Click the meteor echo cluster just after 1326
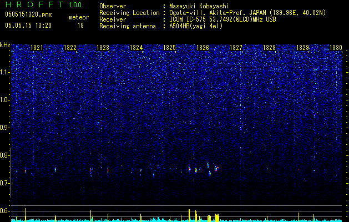This screenshot has width=349, height=222. click(x=216, y=169)
